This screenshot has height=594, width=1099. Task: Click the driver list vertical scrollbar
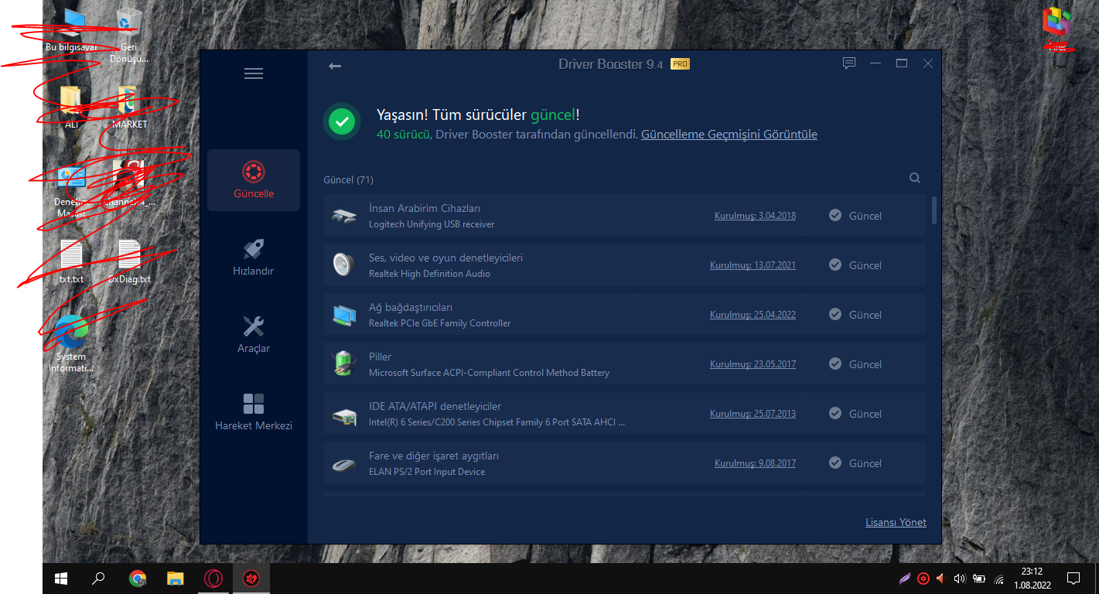click(934, 210)
